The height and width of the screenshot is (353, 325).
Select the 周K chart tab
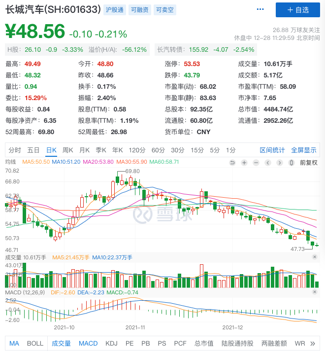[x=67, y=150]
